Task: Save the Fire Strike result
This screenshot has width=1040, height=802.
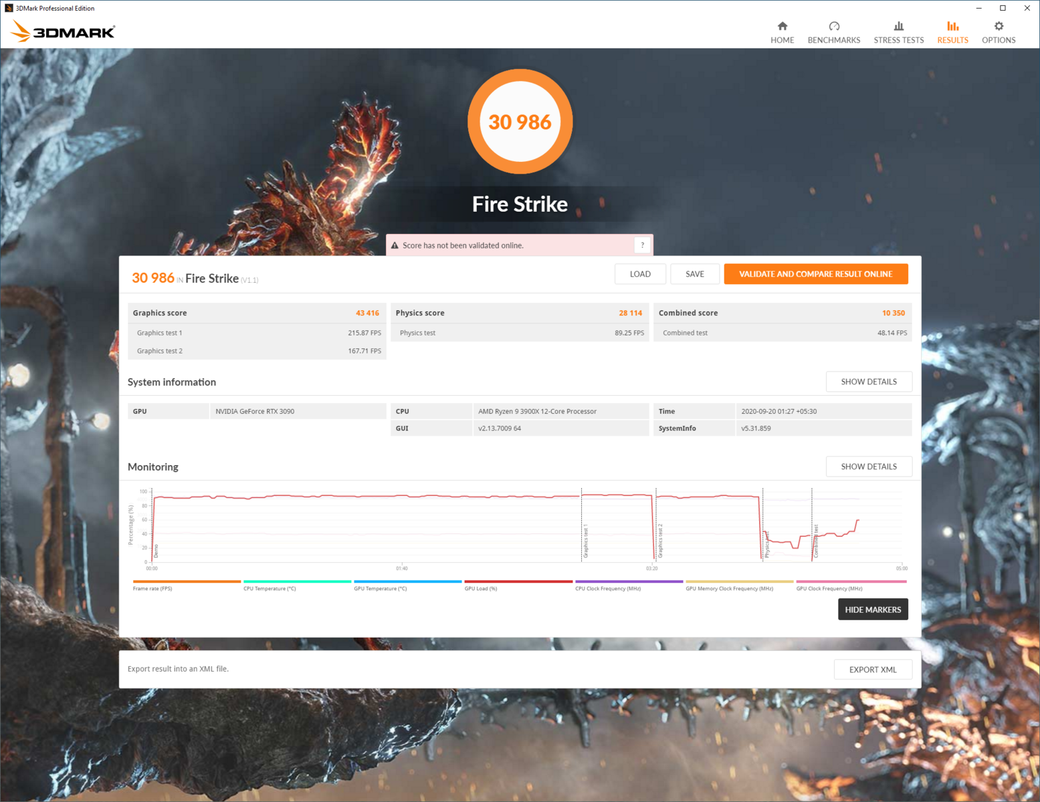Action: click(x=695, y=274)
